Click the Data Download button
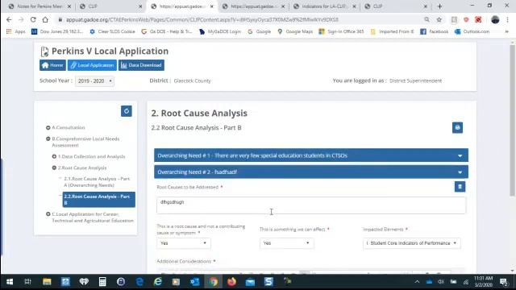 coord(142,65)
